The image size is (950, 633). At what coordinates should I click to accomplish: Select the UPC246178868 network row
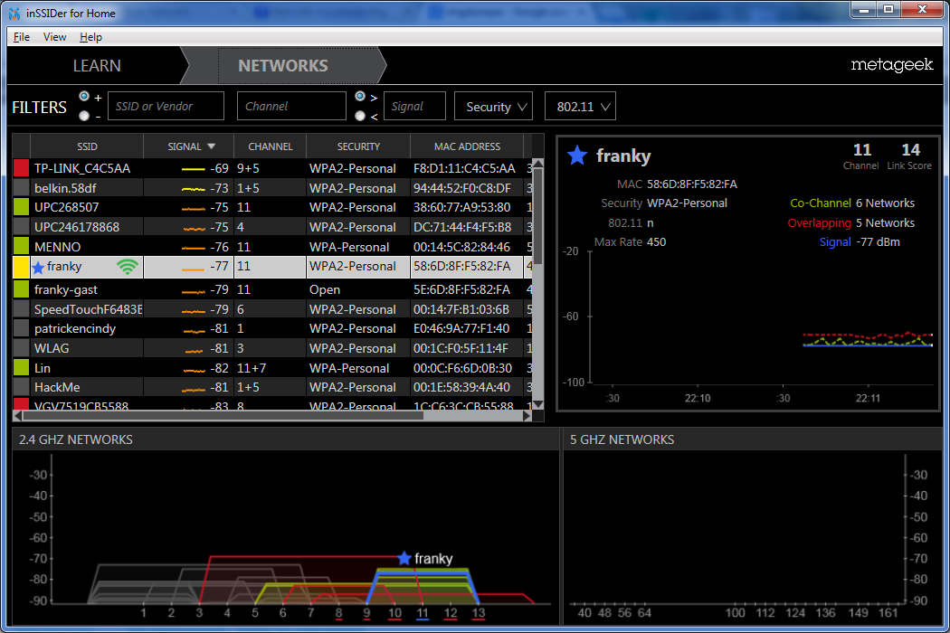click(x=272, y=227)
